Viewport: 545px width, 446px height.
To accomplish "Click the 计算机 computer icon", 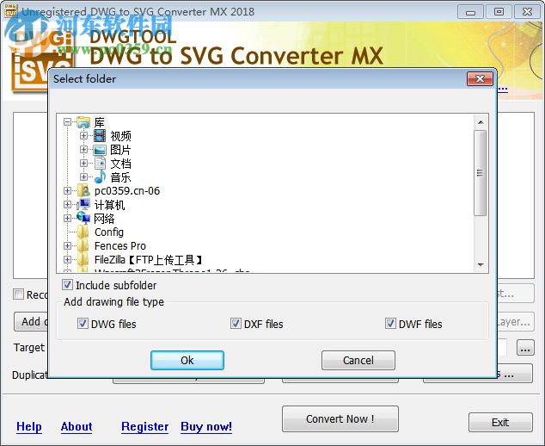I will pos(83,204).
